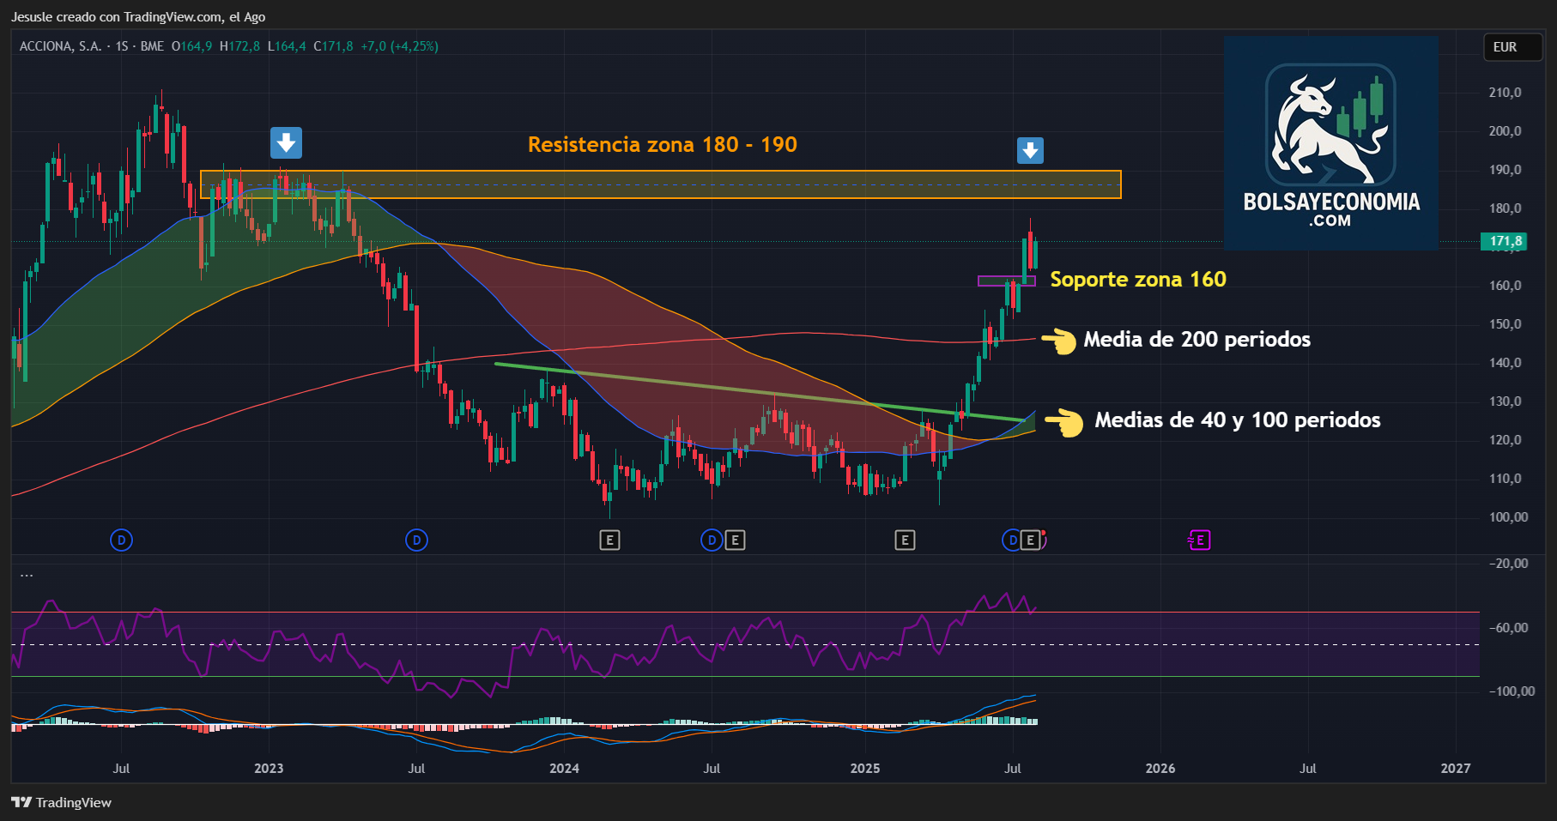Click the open value O164,9

[x=191, y=46]
